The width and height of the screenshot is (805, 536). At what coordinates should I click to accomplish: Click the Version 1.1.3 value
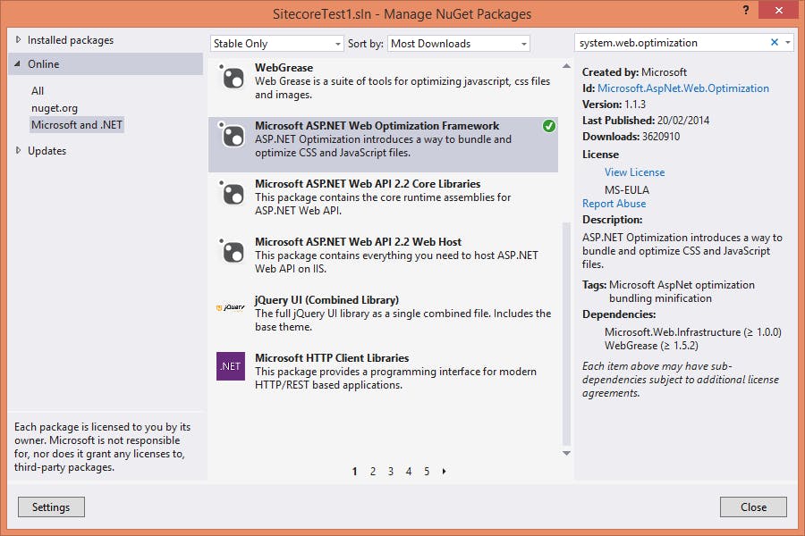(635, 105)
